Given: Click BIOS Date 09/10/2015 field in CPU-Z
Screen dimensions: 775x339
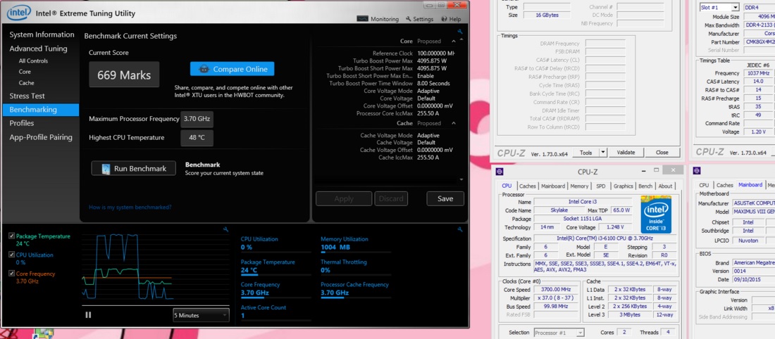Looking at the screenshot, I should [x=753, y=279].
